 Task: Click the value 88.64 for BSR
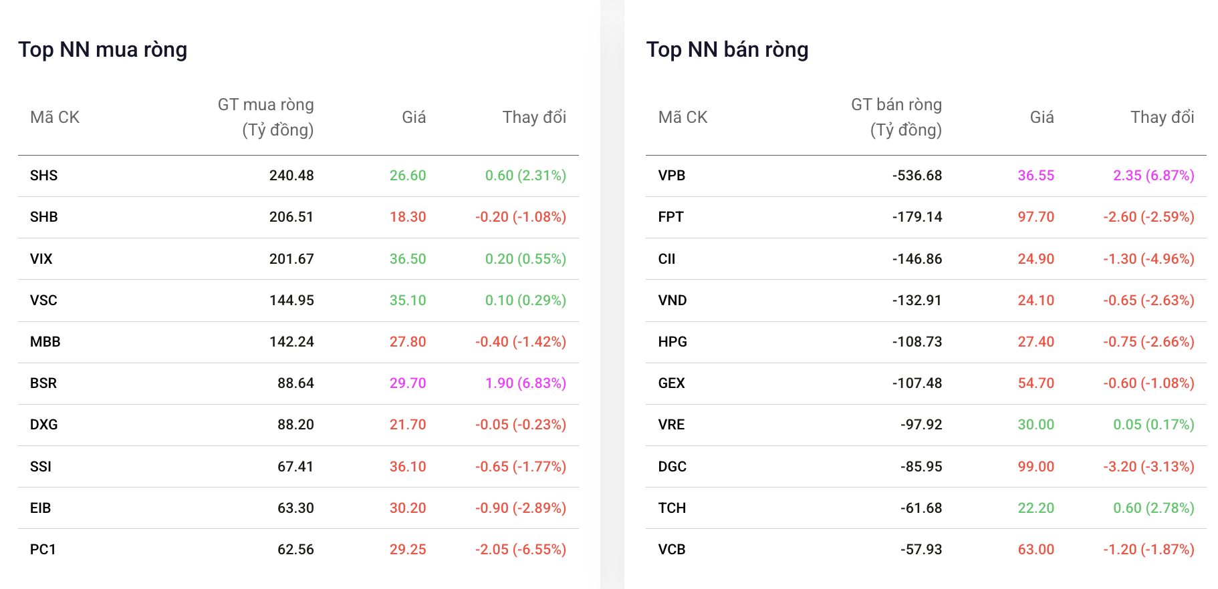pyautogui.click(x=295, y=383)
